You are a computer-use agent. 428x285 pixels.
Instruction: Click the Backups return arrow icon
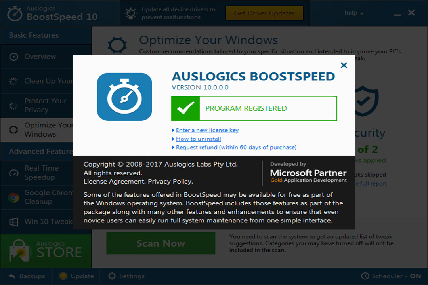12,276
